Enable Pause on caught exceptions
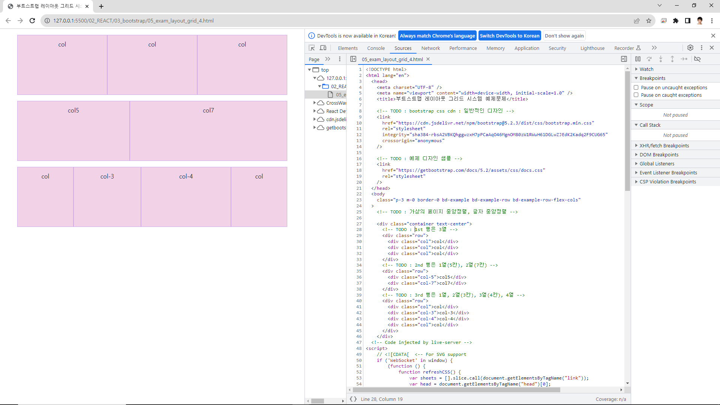720x405 pixels. coord(636,95)
